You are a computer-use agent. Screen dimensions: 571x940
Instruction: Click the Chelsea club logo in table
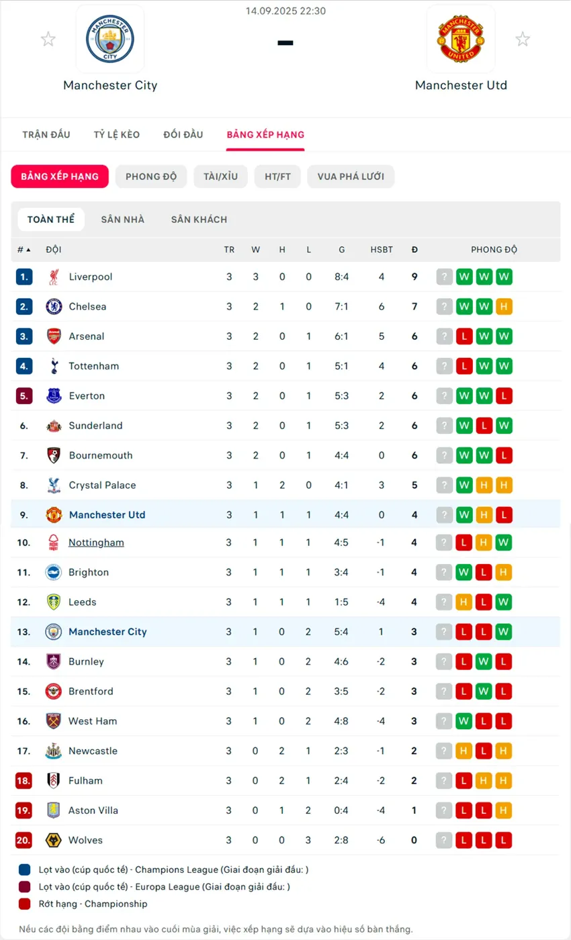point(54,307)
